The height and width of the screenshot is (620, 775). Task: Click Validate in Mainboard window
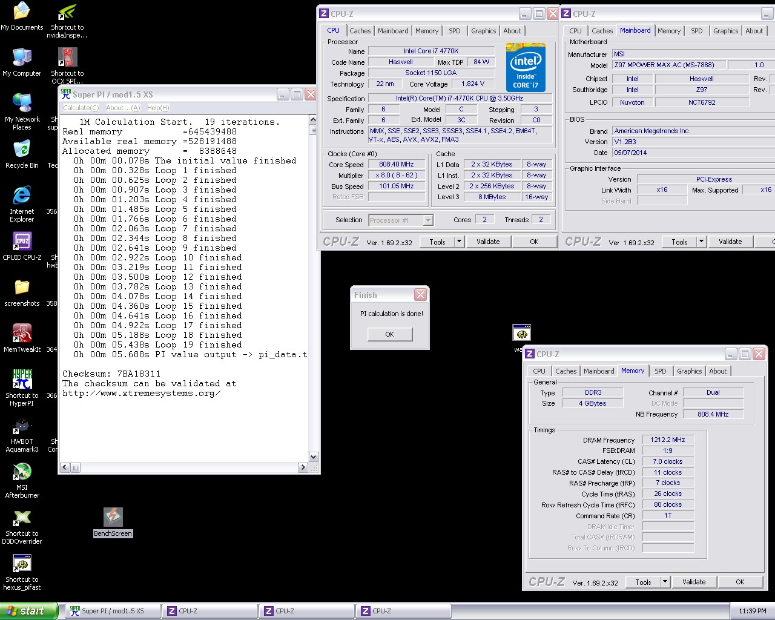(x=730, y=242)
